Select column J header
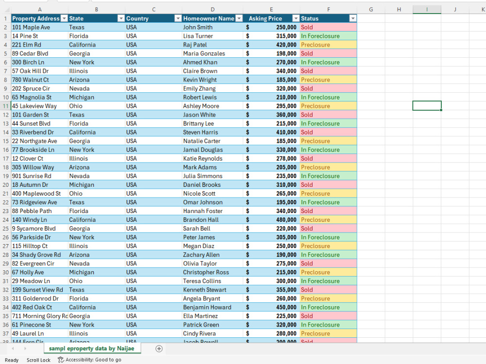This screenshot has width=486, height=364. point(455,10)
